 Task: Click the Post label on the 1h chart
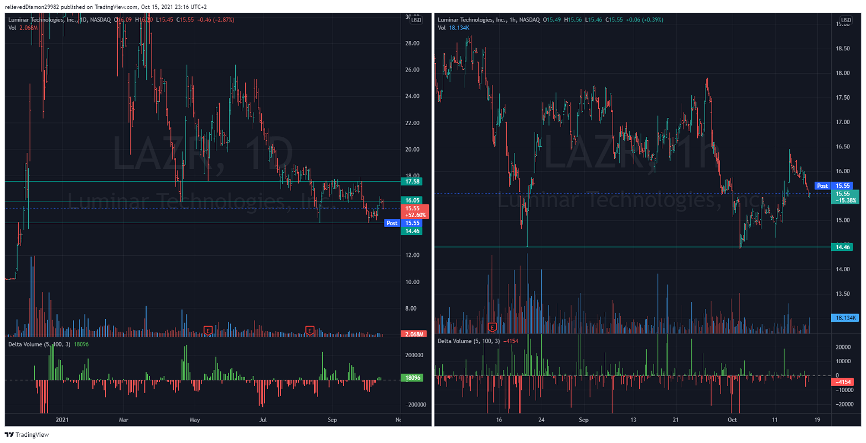click(x=822, y=186)
